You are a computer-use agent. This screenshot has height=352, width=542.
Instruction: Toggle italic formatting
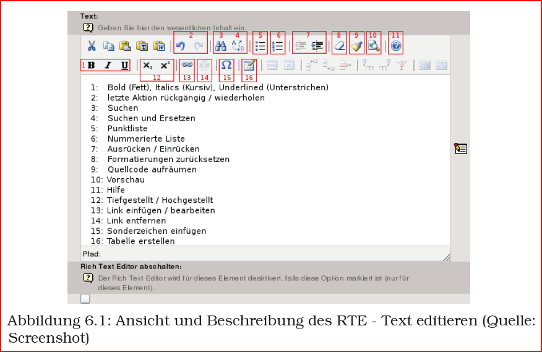coord(108,65)
